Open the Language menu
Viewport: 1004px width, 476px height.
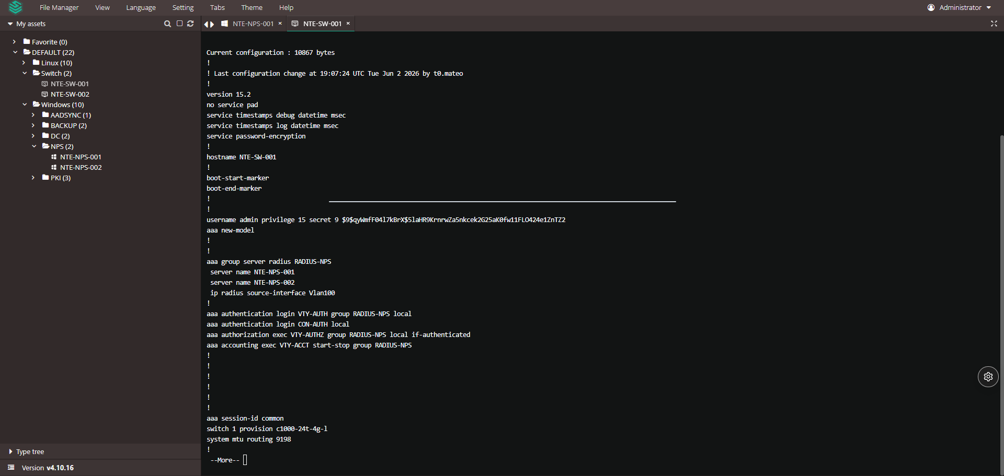(141, 7)
